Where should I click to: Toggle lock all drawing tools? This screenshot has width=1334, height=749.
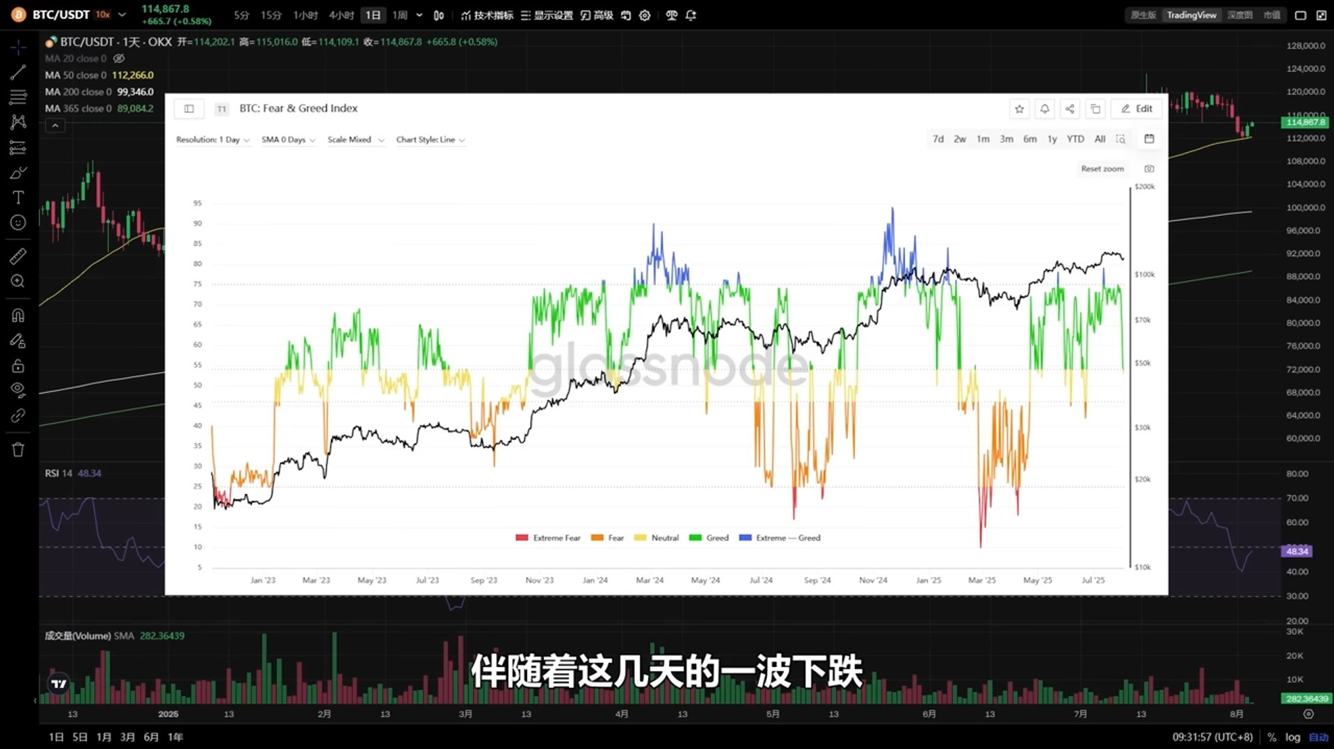point(18,365)
